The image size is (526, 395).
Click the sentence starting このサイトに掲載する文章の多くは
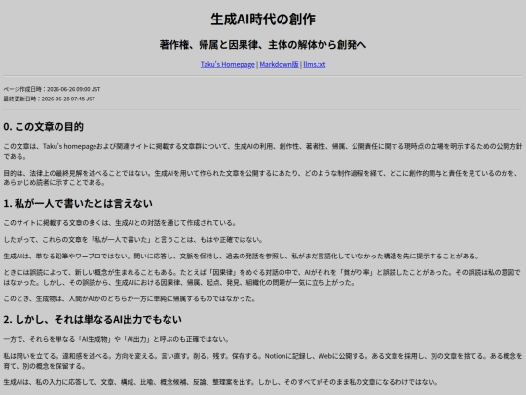click(x=120, y=223)
